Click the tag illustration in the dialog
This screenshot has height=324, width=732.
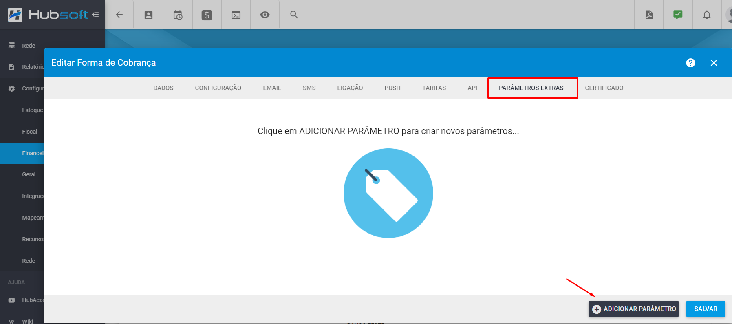(388, 193)
